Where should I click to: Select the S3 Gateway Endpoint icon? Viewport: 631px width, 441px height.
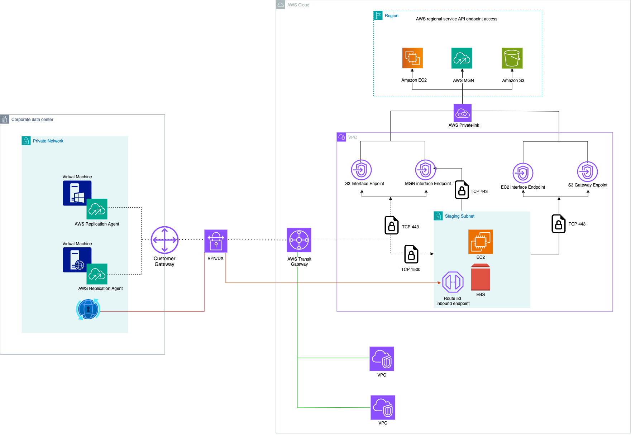(x=588, y=171)
